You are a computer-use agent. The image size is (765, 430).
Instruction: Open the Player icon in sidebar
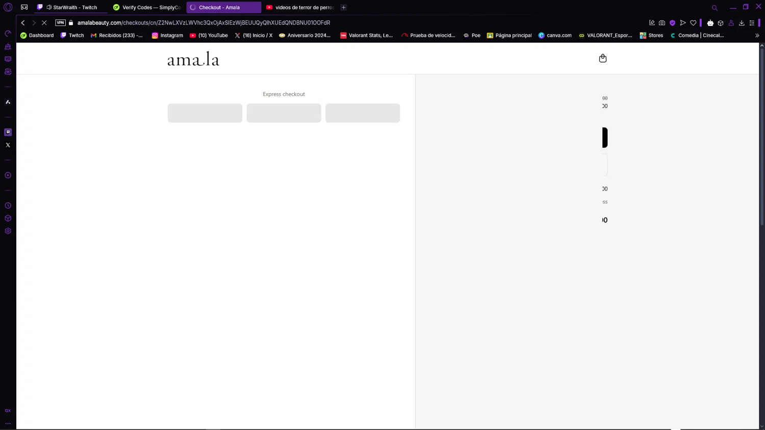click(8, 175)
